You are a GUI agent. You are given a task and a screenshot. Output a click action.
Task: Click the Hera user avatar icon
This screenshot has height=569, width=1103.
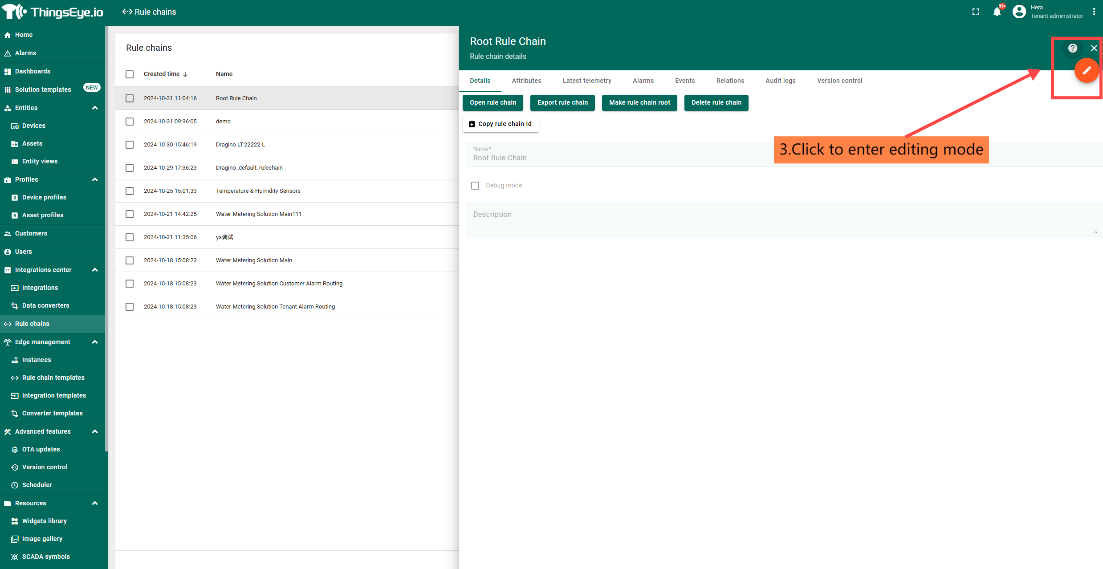(x=1019, y=12)
